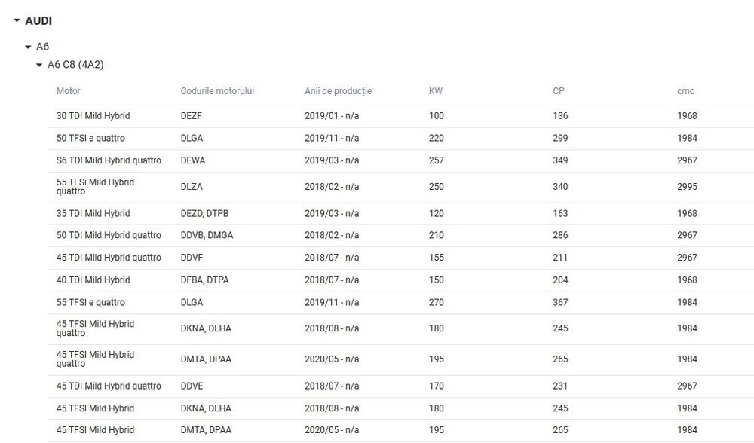
Task: Click the Motor column header
Action: click(69, 91)
